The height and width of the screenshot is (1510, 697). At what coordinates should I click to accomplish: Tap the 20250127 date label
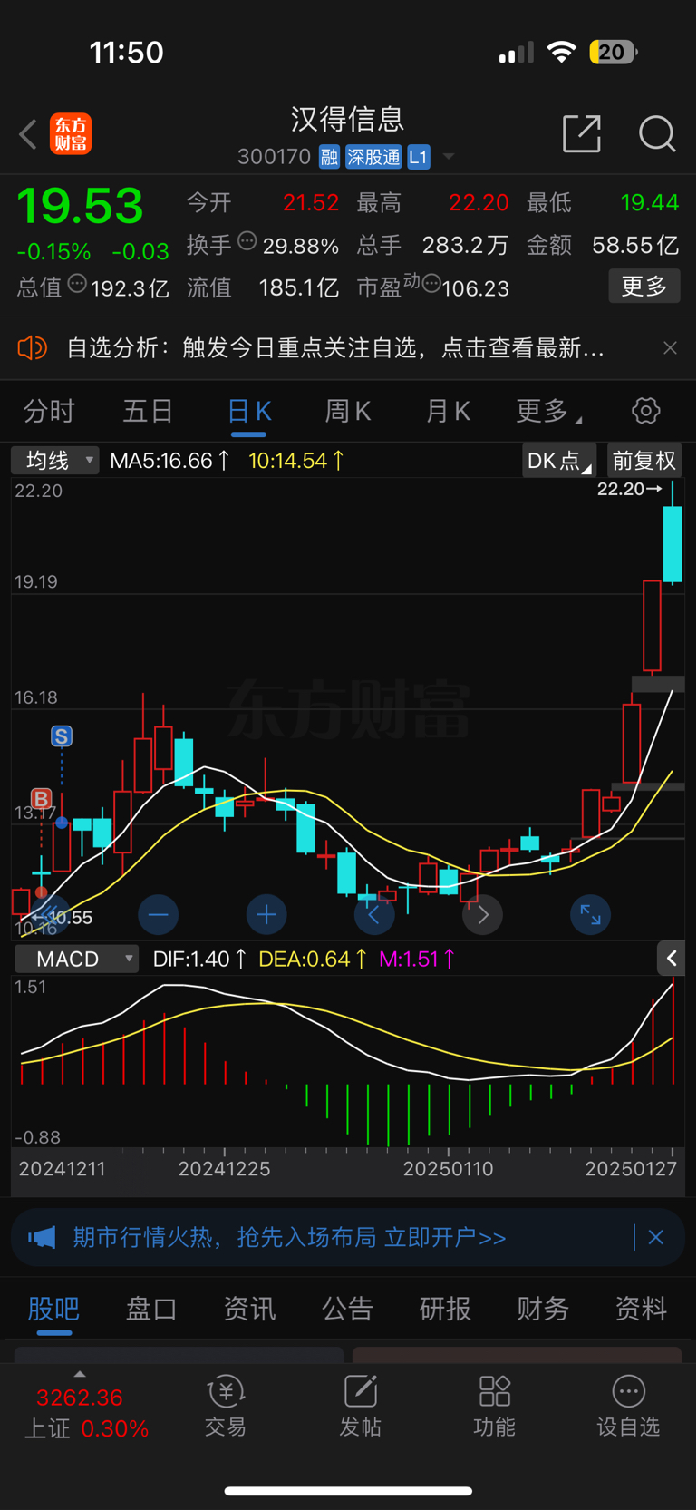point(631,1169)
